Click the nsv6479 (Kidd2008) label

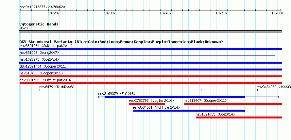click(x=57, y=87)
